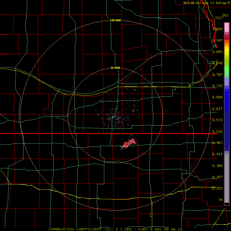Pick the lavender swatch on the color bar
This screenshot has width=231, height=231.
[x=227, y=81]
